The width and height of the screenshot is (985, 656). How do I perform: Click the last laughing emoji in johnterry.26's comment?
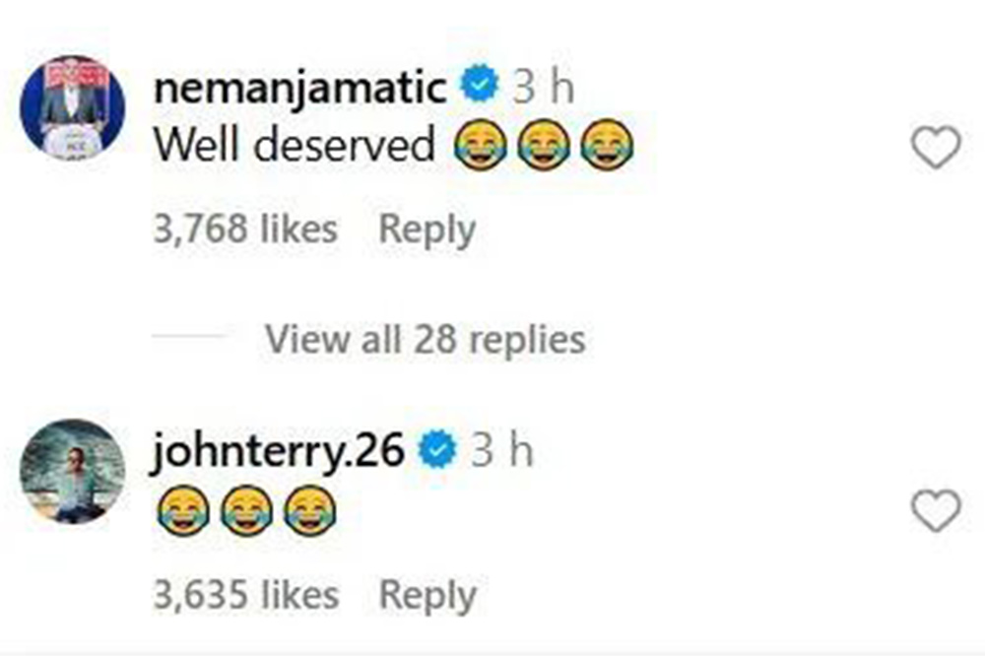309,512
